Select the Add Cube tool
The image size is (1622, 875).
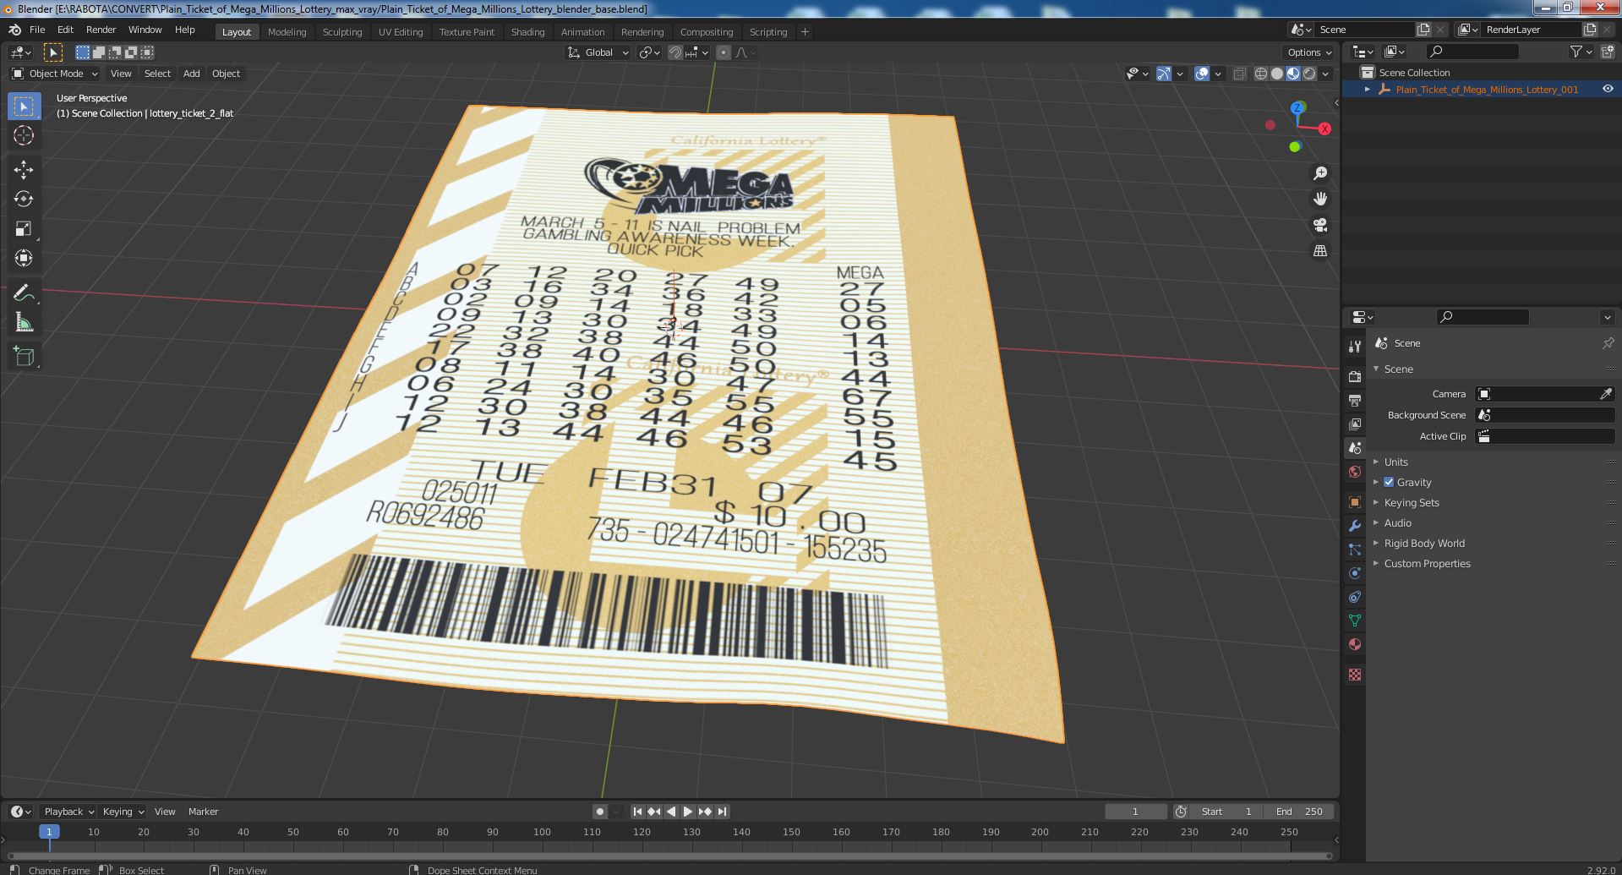point(24,356)
